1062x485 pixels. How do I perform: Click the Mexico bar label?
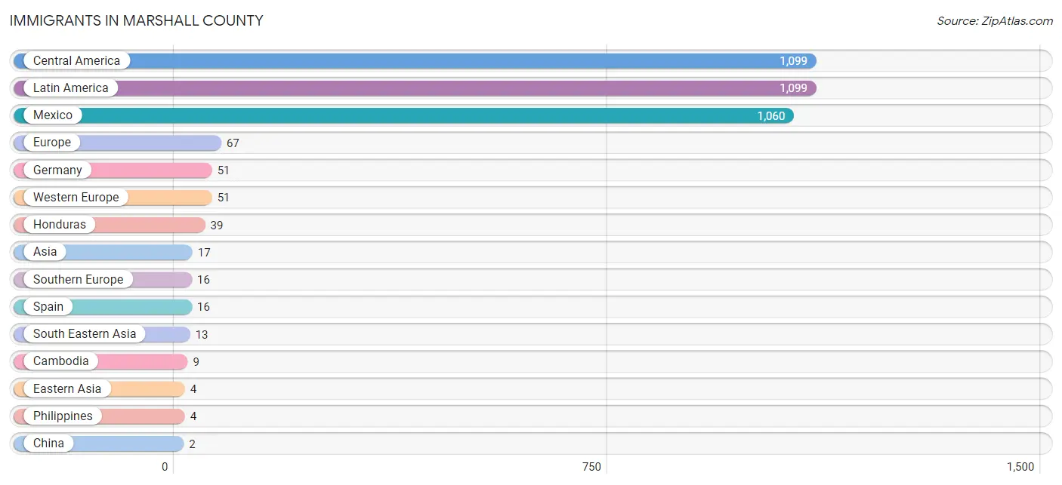(x=53, y=115)
